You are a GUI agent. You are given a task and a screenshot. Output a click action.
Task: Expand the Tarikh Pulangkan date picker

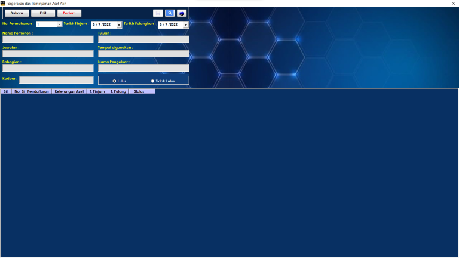point(186,25)
